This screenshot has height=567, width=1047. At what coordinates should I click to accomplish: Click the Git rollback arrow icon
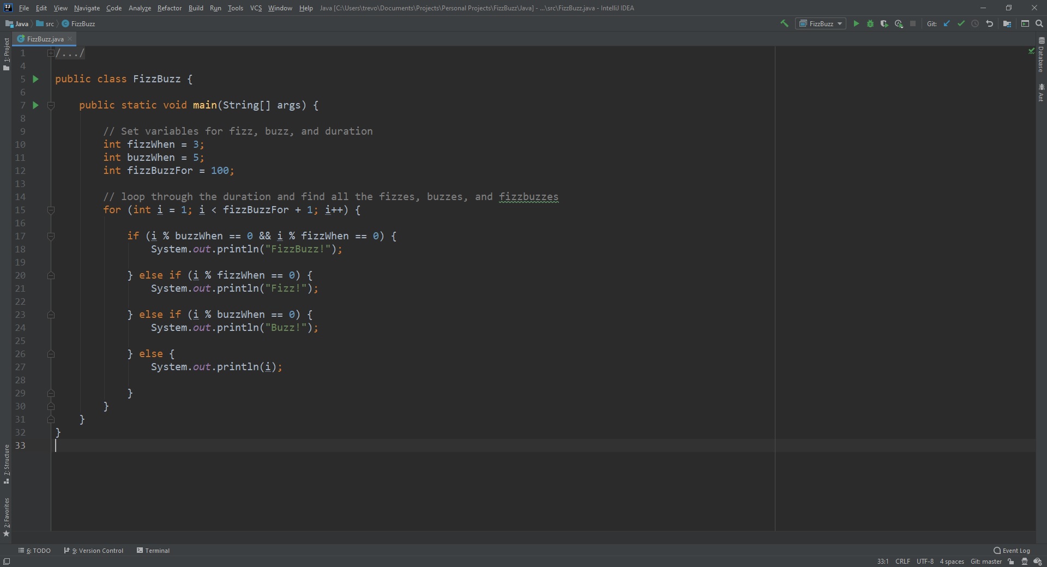coord(989,23)
